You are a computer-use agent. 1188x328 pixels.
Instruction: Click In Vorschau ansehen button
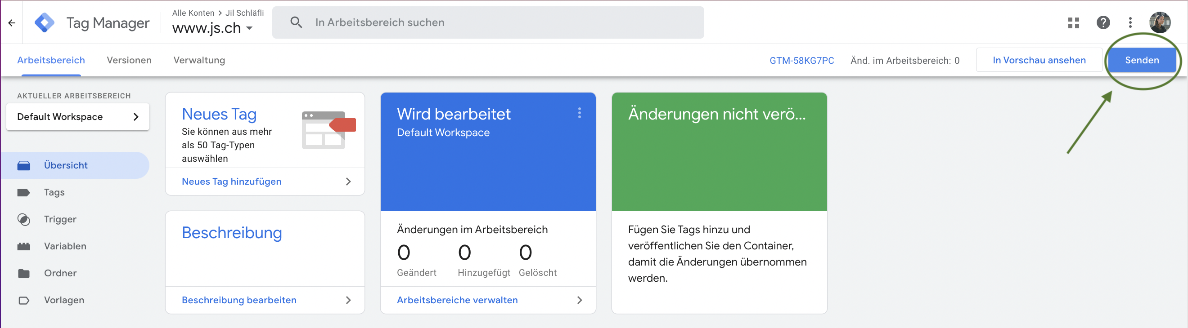1039,60
